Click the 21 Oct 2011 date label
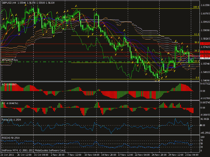The height and width of the screenshot is (157, 210). coord(7,155)
